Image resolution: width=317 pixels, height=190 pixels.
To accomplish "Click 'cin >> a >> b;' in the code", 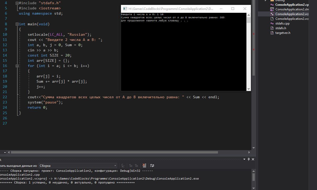I will tap(43, 50).
